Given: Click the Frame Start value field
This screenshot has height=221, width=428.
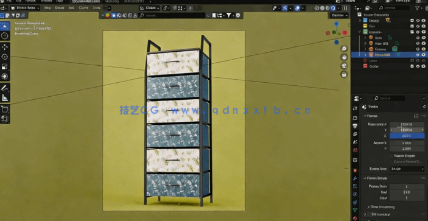Looking at the screenshot, I should click(x=407, y=187).
